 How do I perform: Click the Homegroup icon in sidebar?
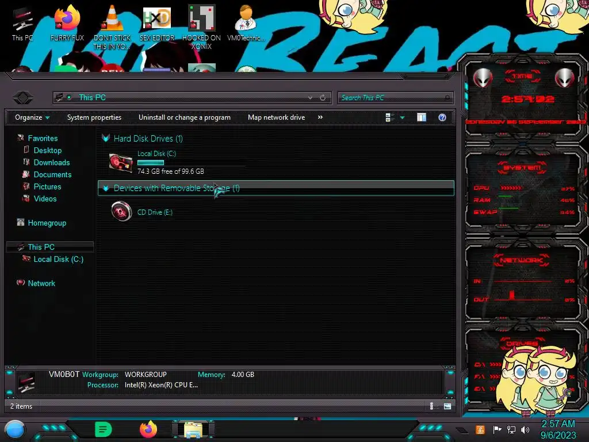[21, 223]
